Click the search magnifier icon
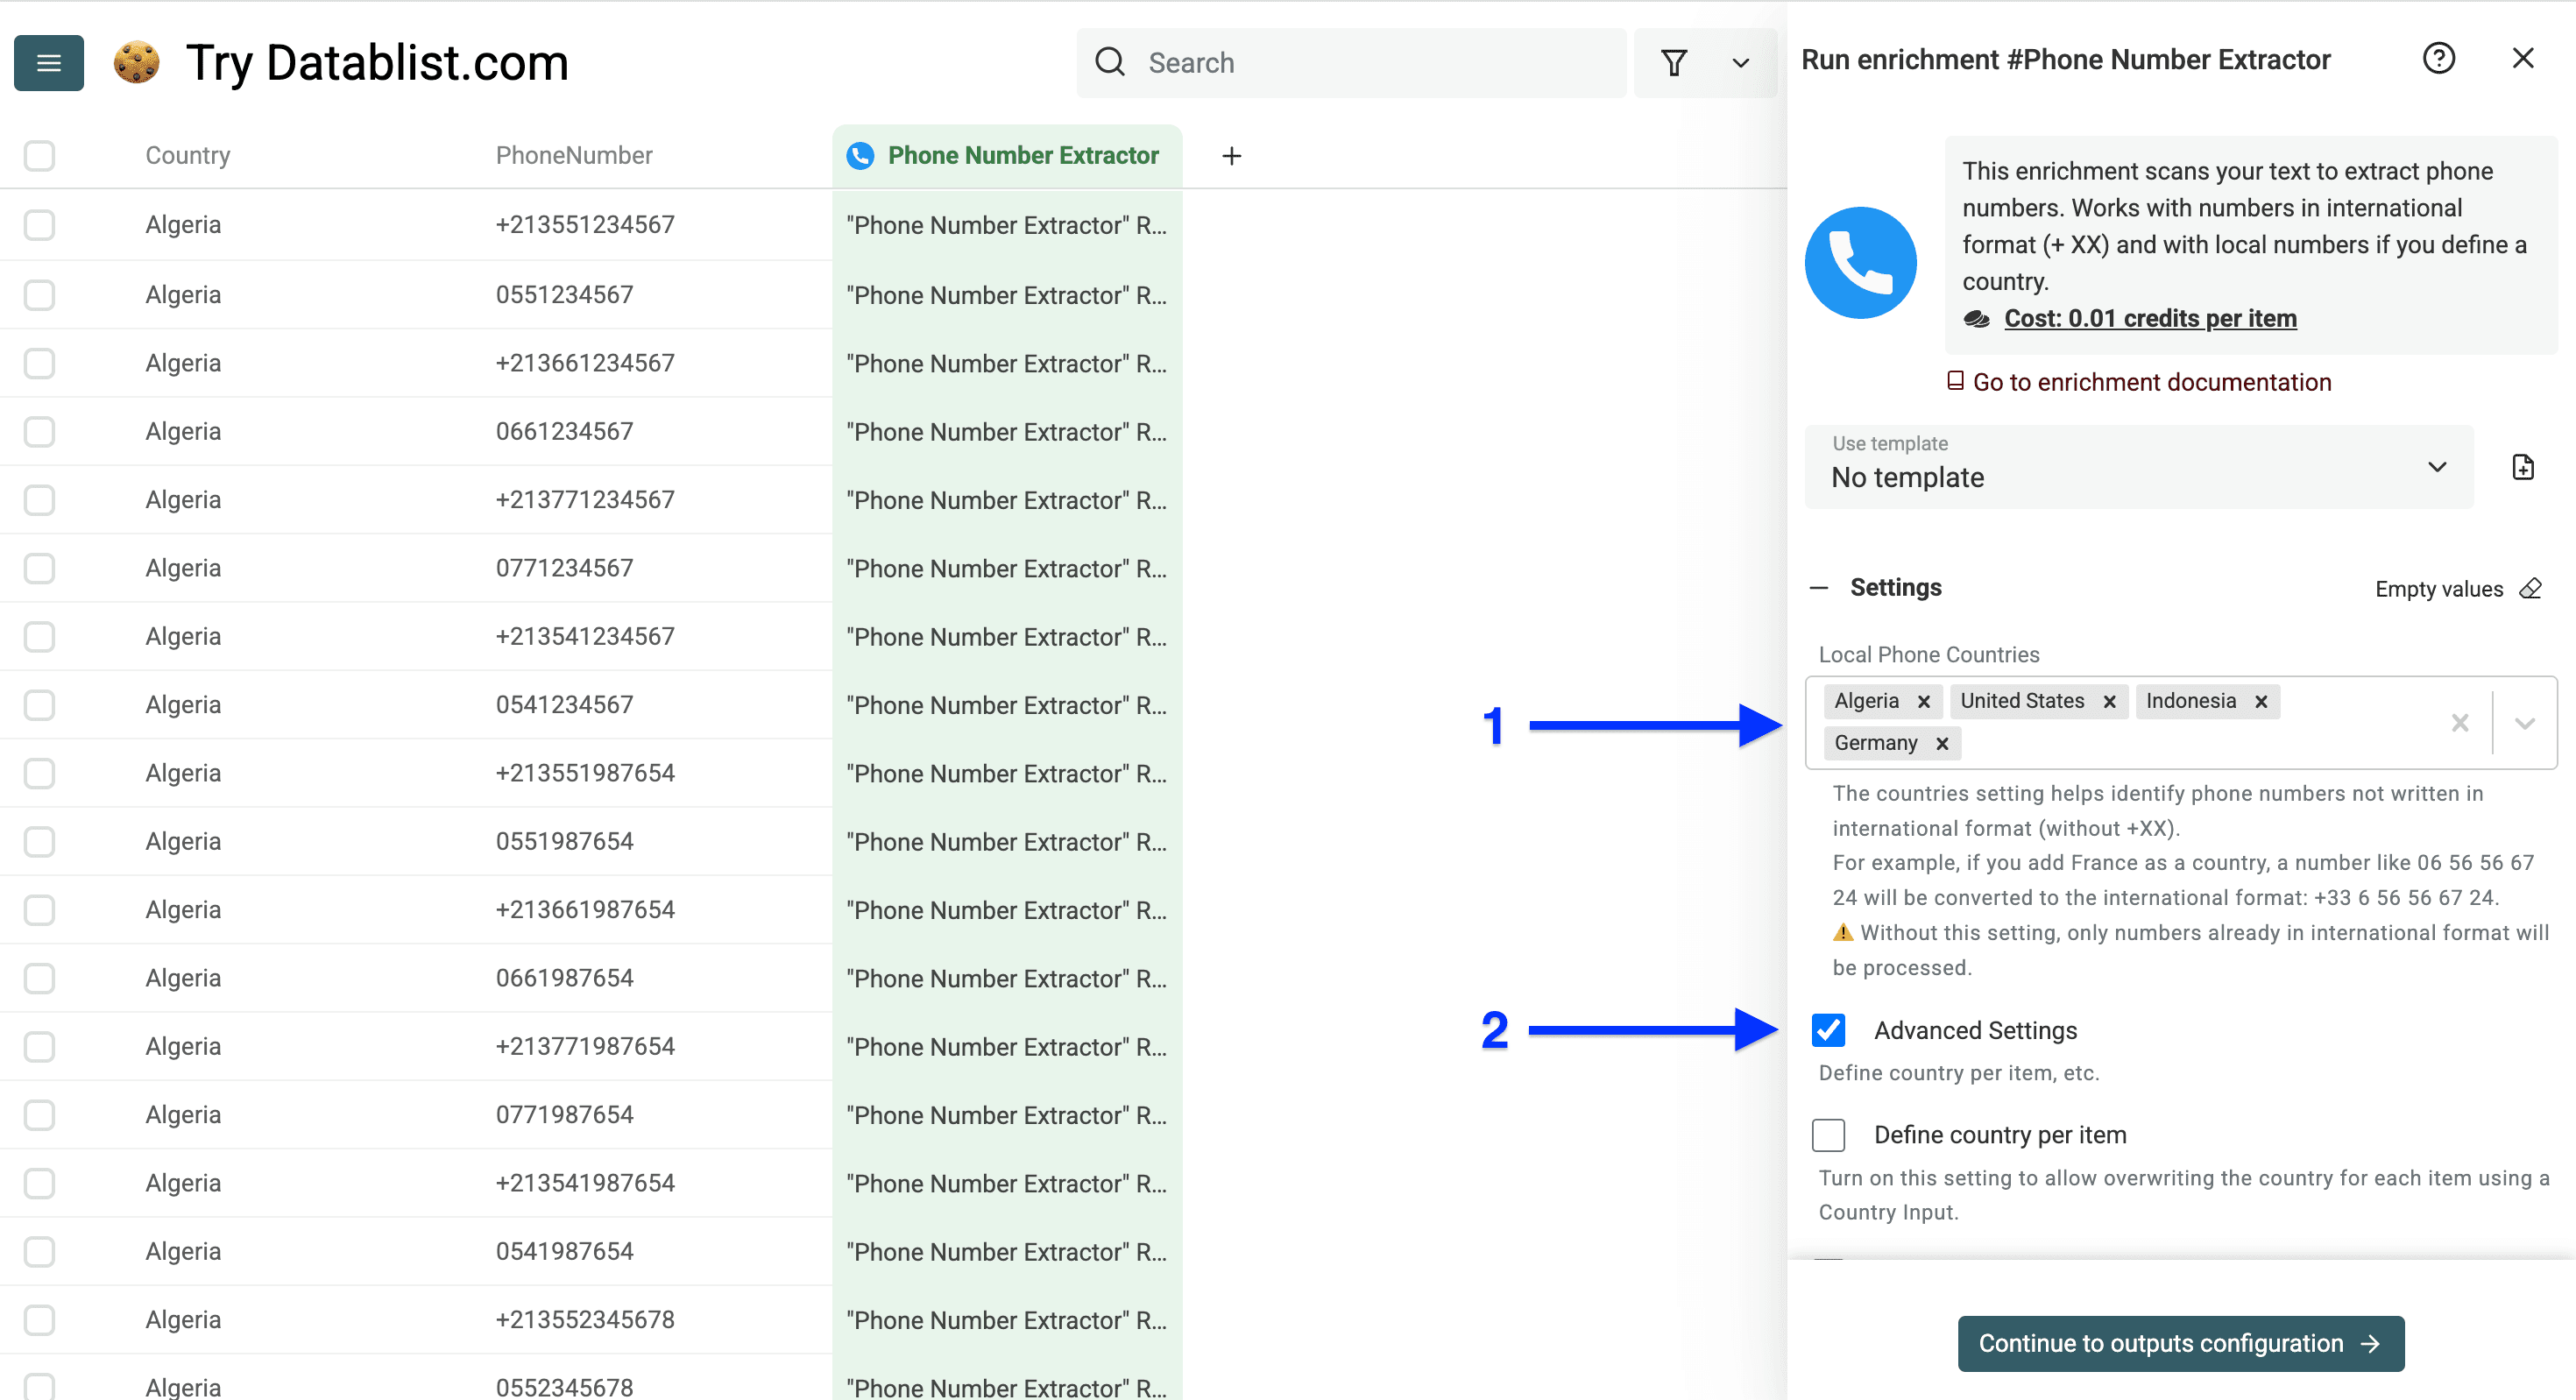 click(1110, 61)
